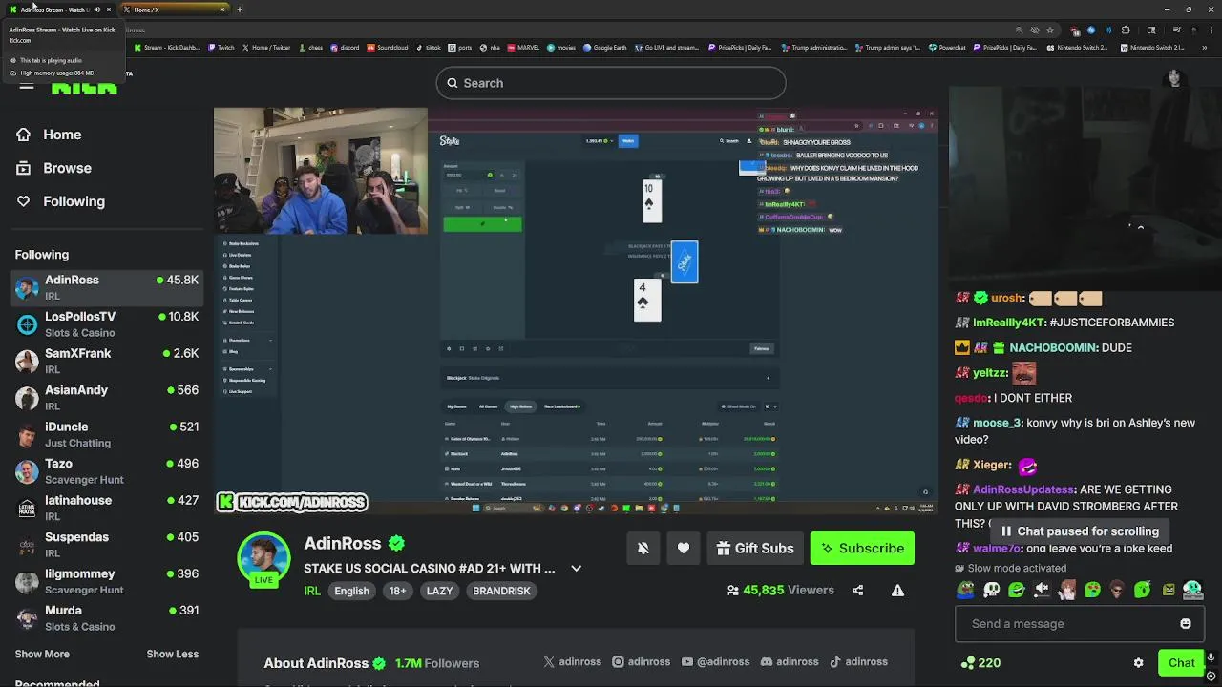The height and width of the screenshot is (687, 1222).
Task: Insert the green laughing emote
Action: click(1017, 591)
